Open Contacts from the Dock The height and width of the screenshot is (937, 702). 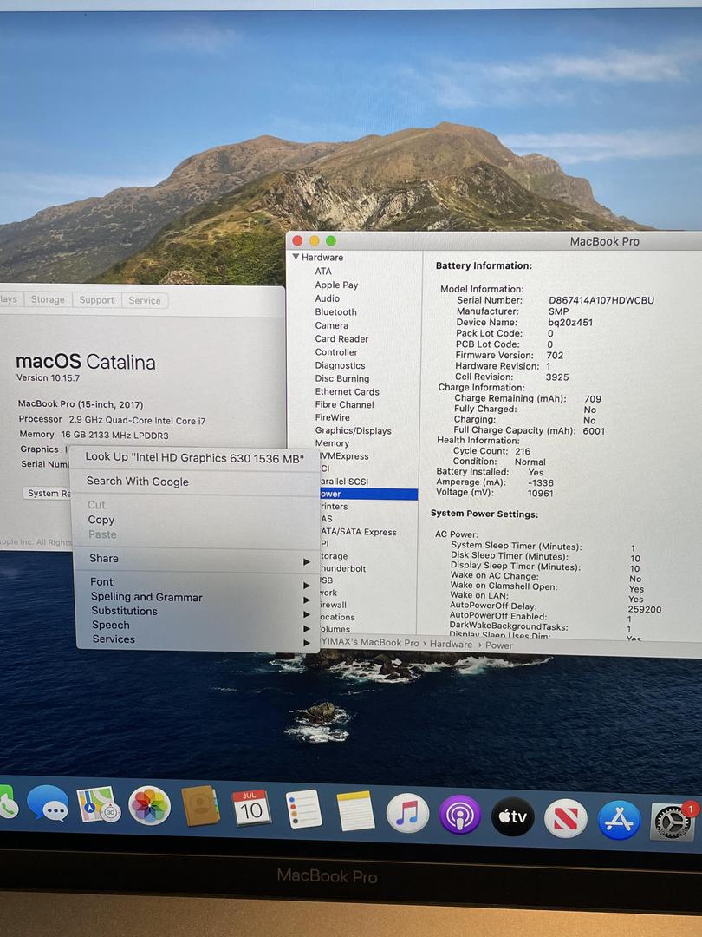coord(200,806)
